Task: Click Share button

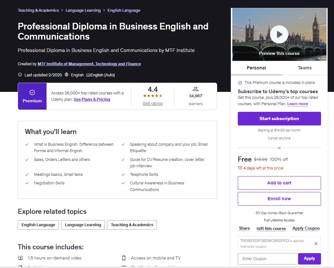Action: [244, 228]
